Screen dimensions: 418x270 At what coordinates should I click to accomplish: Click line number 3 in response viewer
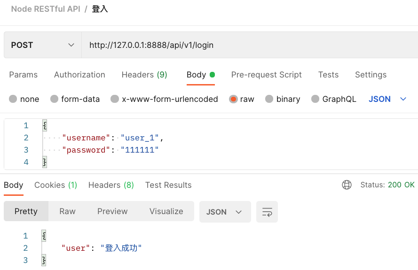tap(25, 260)
